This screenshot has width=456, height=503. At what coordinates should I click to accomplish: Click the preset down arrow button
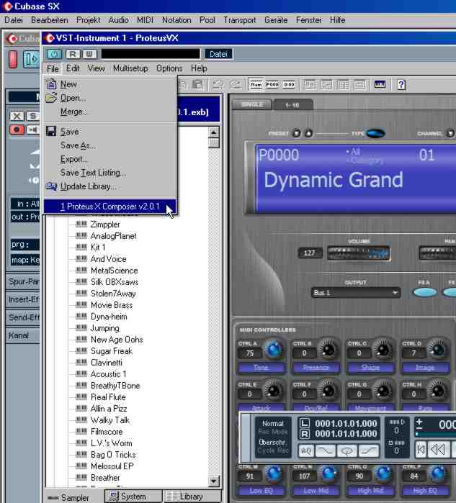(x=296, y=133)
